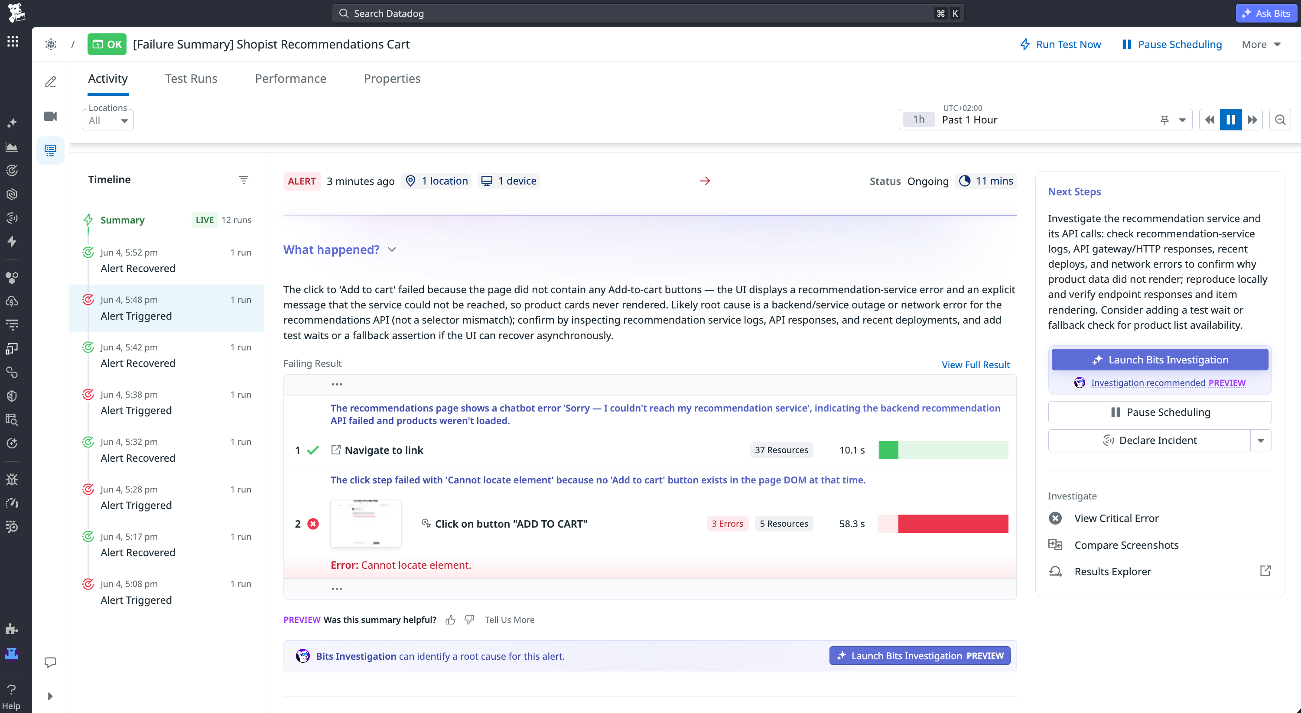Screen dimensions: 1301x713
Task: Click Launch Bits Investigation PREVIEW banner button
Action: [919, 656]
